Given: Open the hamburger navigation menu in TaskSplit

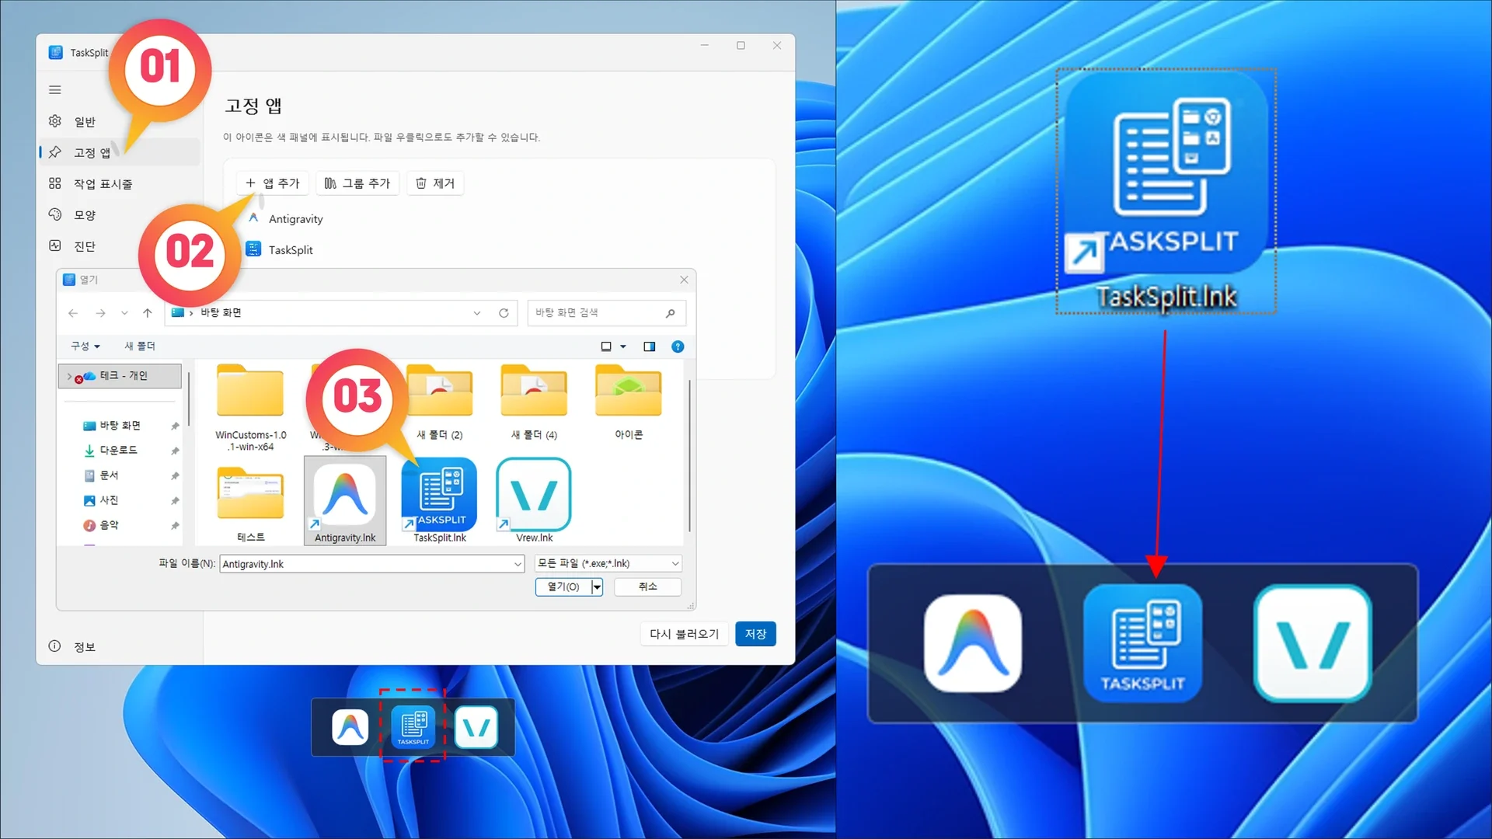Looking at the screenshot, I should coord(55,90).
